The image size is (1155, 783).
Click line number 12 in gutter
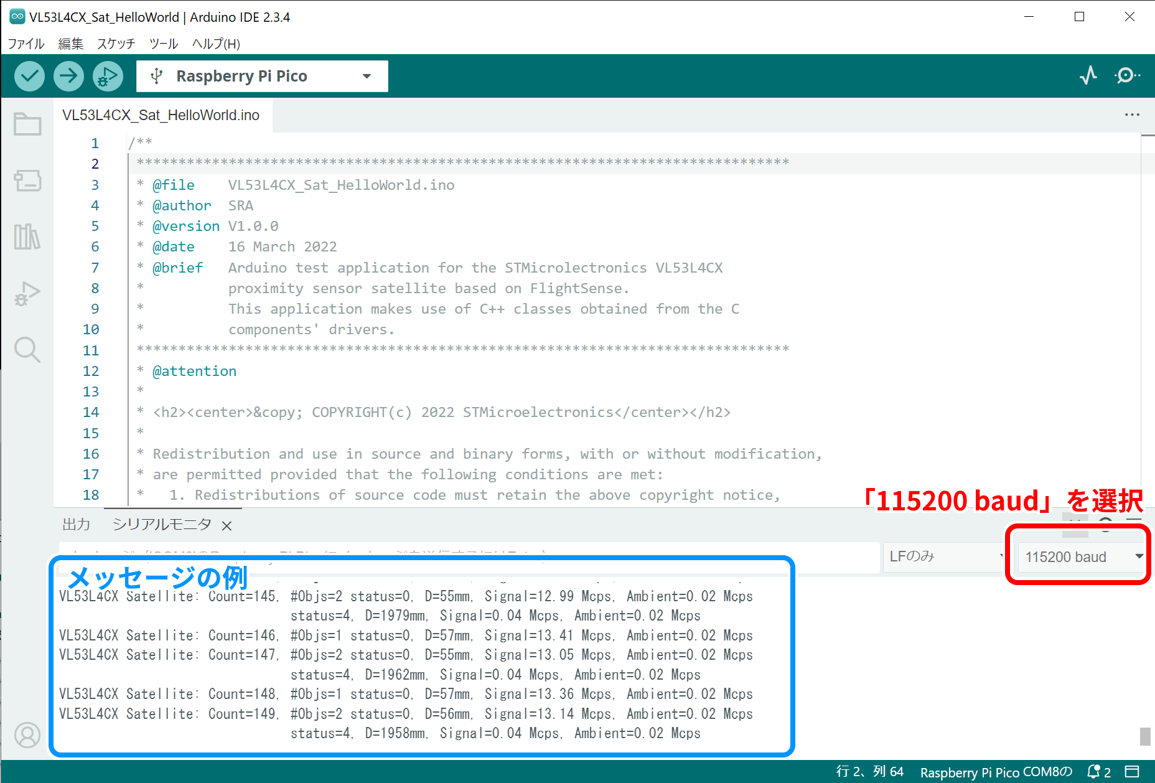pyautogui.click(x=91, y=371)
